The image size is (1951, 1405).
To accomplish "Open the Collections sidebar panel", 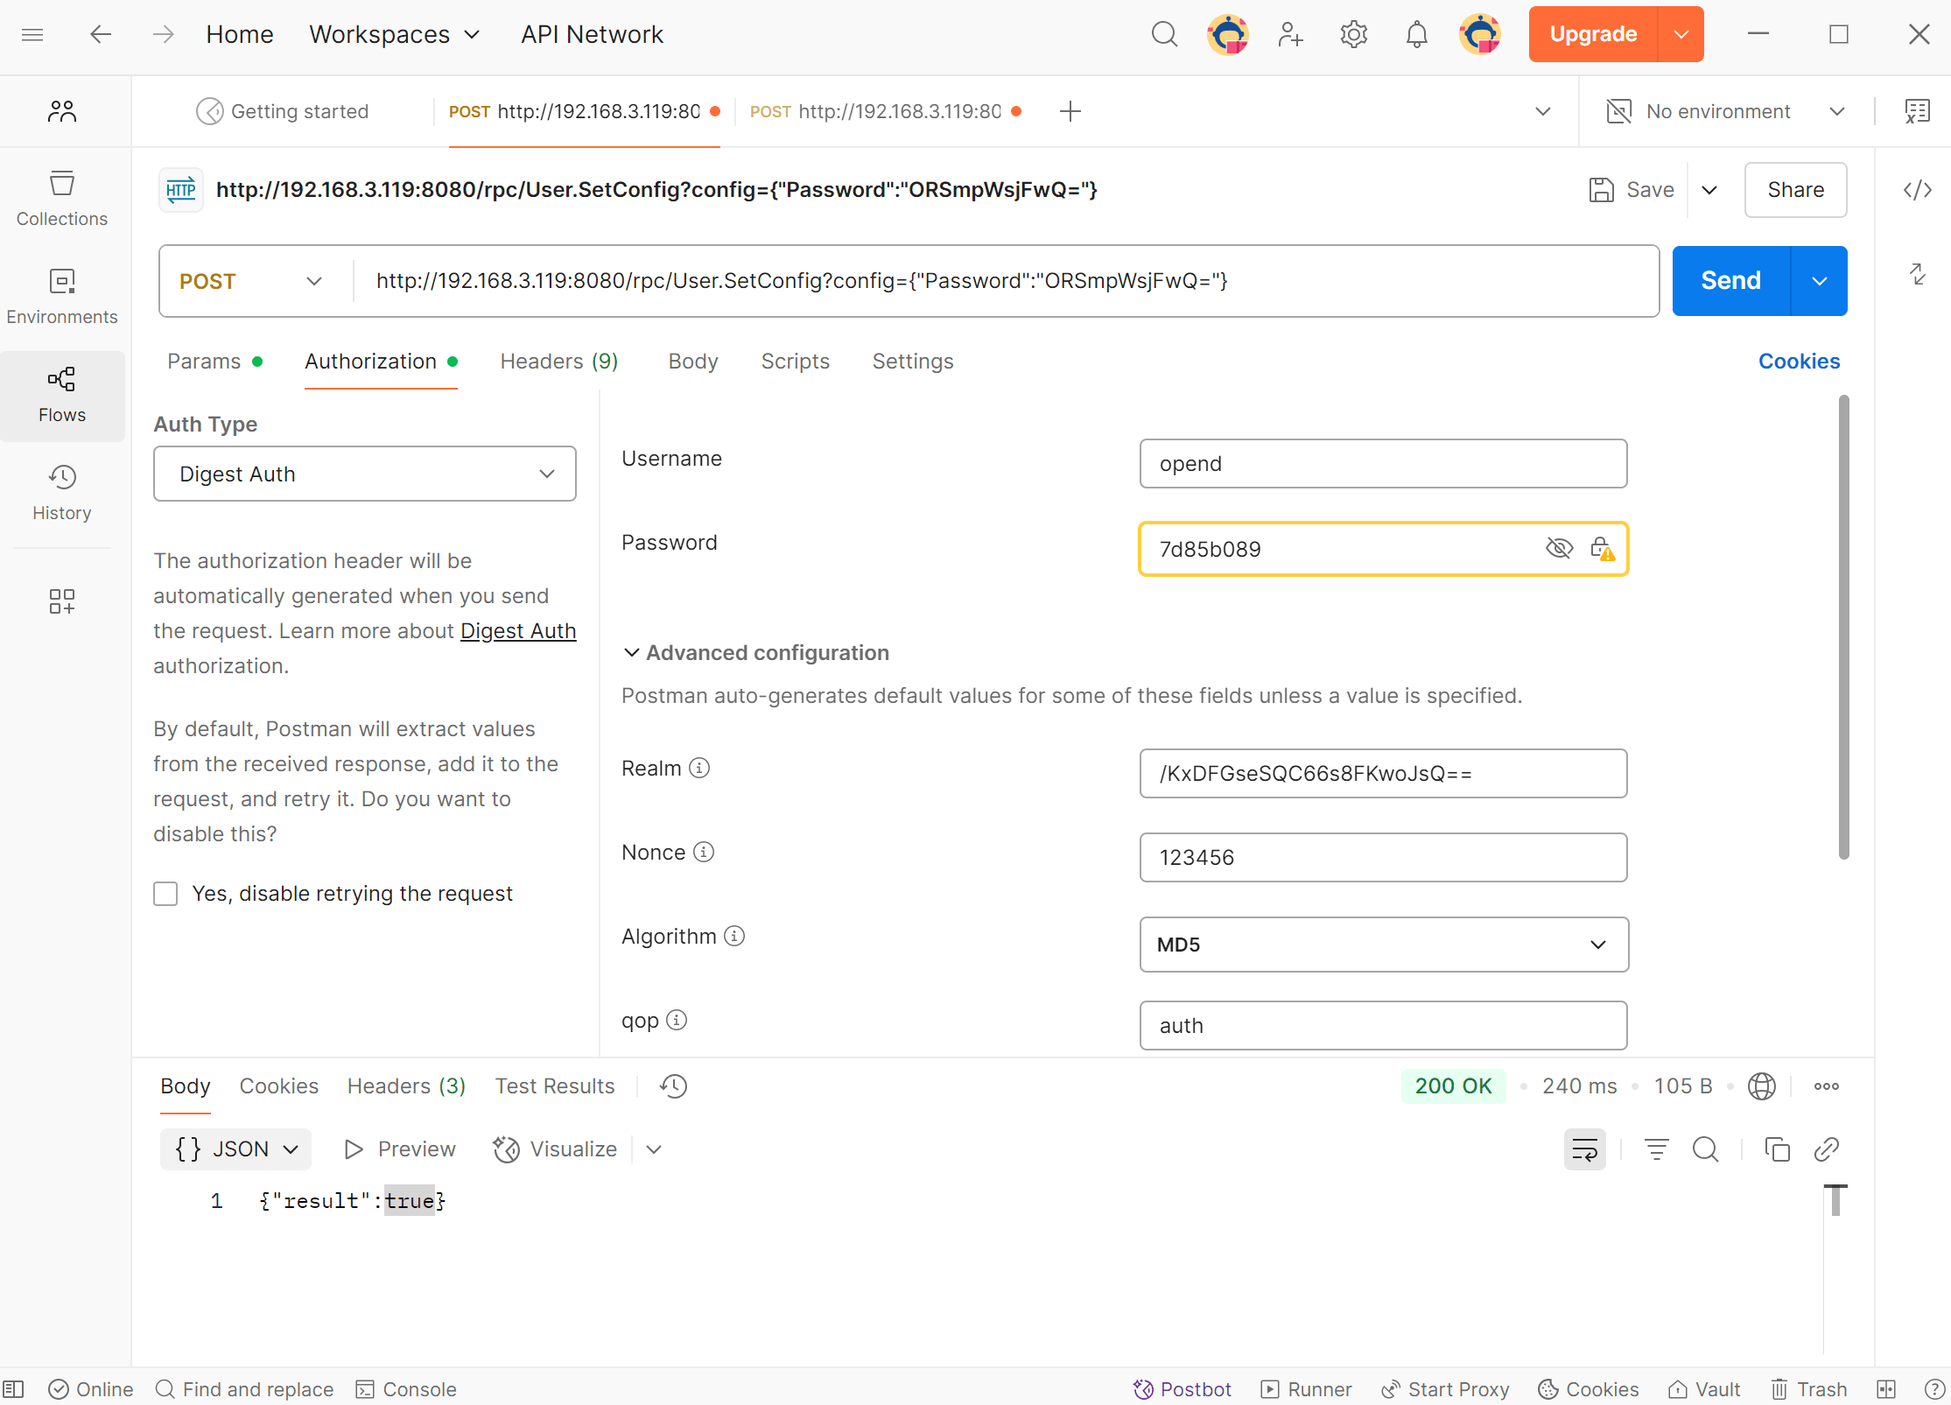I will (61, 198).
